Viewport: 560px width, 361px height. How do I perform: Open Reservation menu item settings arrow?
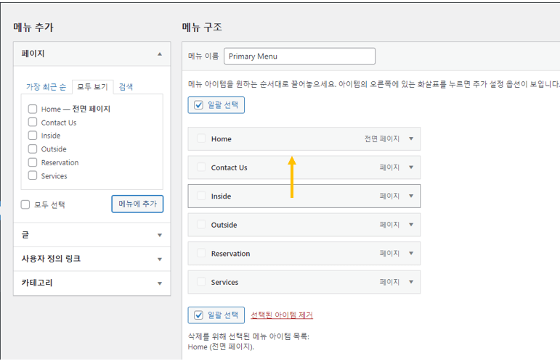click(411, 254)
